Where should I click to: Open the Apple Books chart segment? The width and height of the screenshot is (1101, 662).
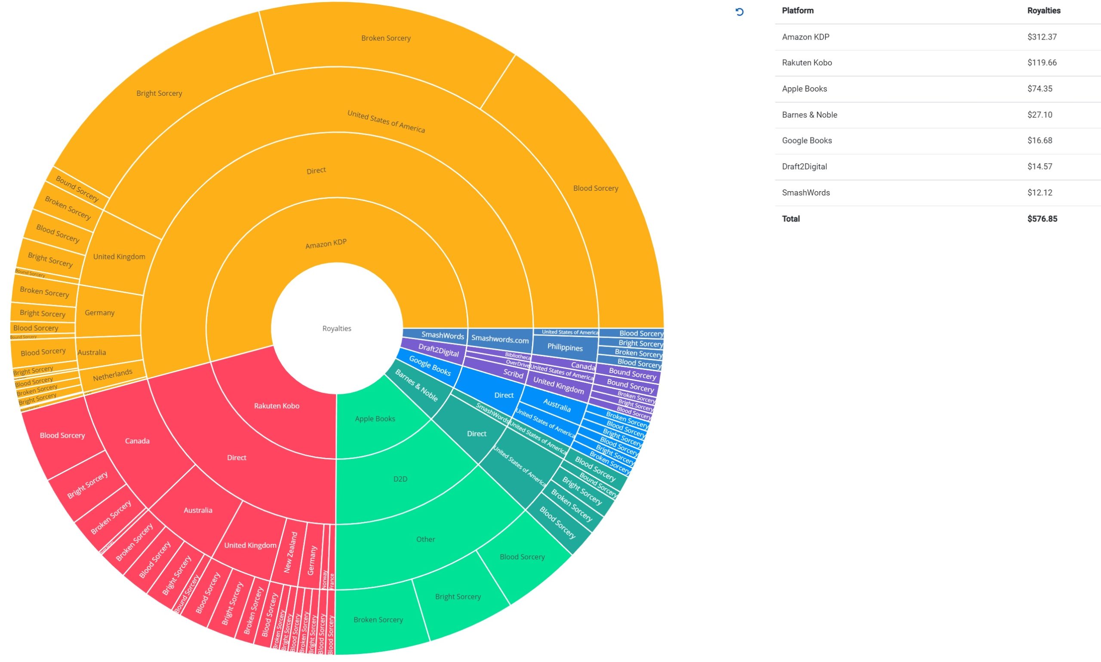[x=375, y=419]
